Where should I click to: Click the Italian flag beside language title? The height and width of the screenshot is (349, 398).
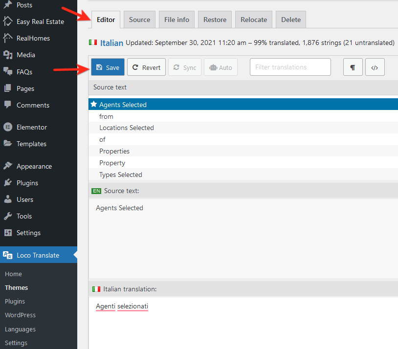click(x=93, y=43)
